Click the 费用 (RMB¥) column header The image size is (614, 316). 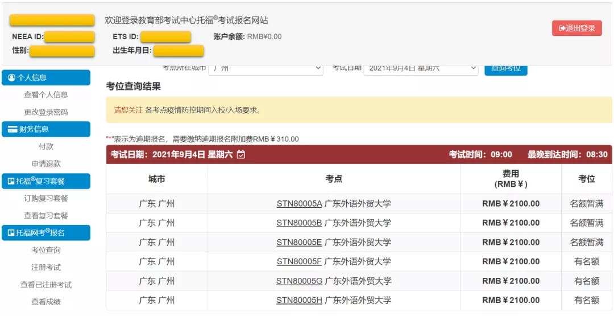tap(511, 179)
